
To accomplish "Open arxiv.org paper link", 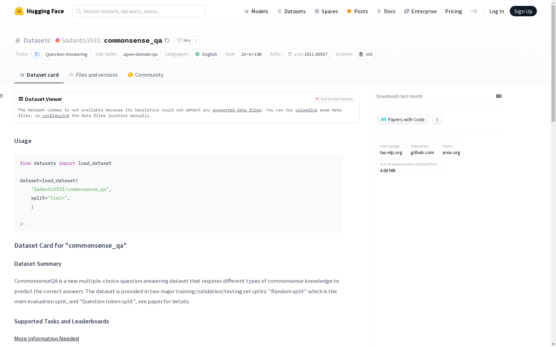I will [x=451, y=150].
